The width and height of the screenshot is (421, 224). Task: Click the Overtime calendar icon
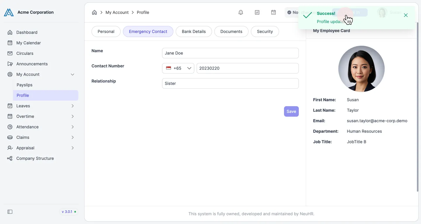(x=10, y=116)
